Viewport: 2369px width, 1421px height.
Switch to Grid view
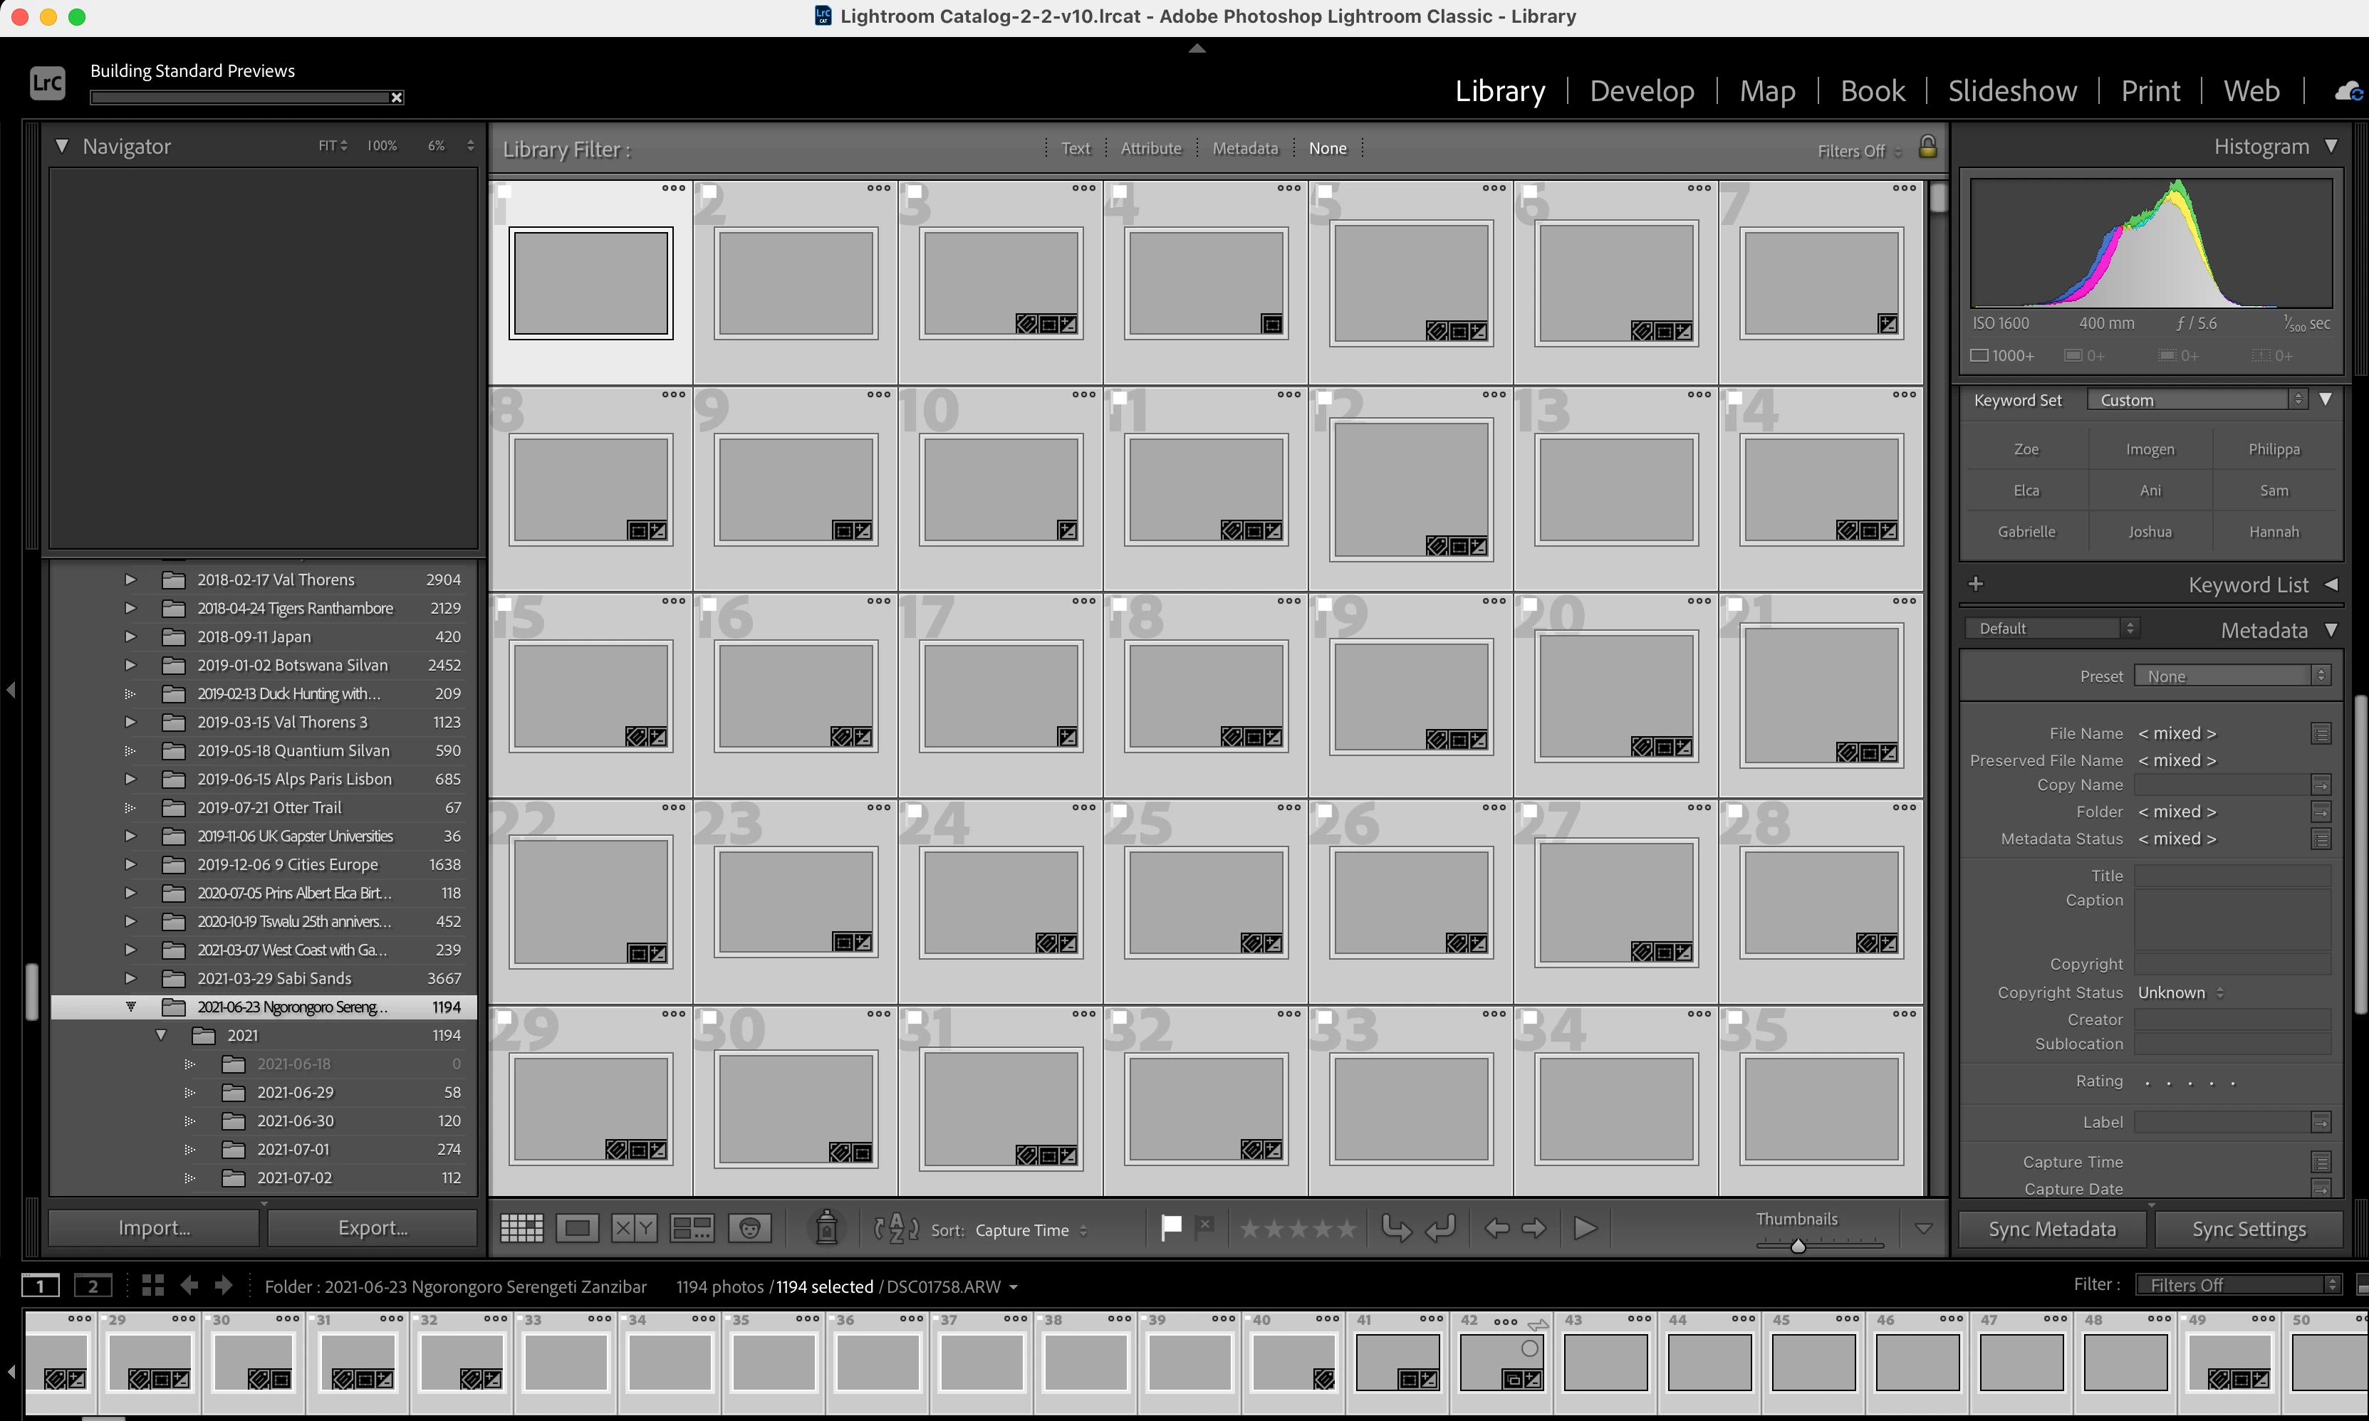(x=522, y=1229)
